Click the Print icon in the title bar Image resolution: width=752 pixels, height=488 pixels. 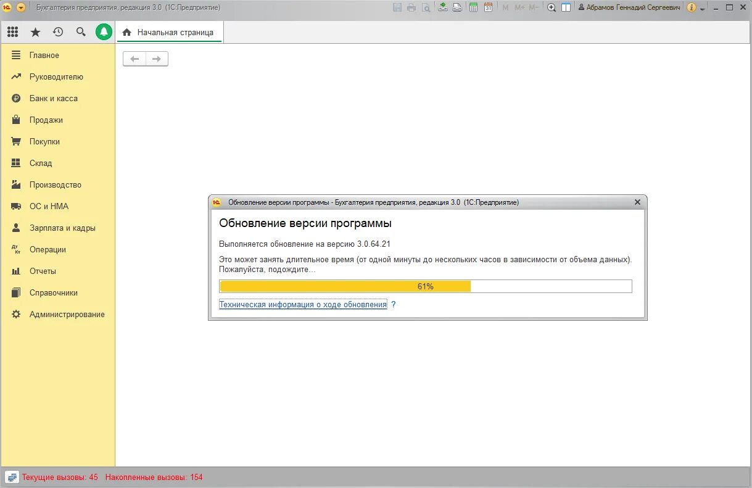pos(411,7)
